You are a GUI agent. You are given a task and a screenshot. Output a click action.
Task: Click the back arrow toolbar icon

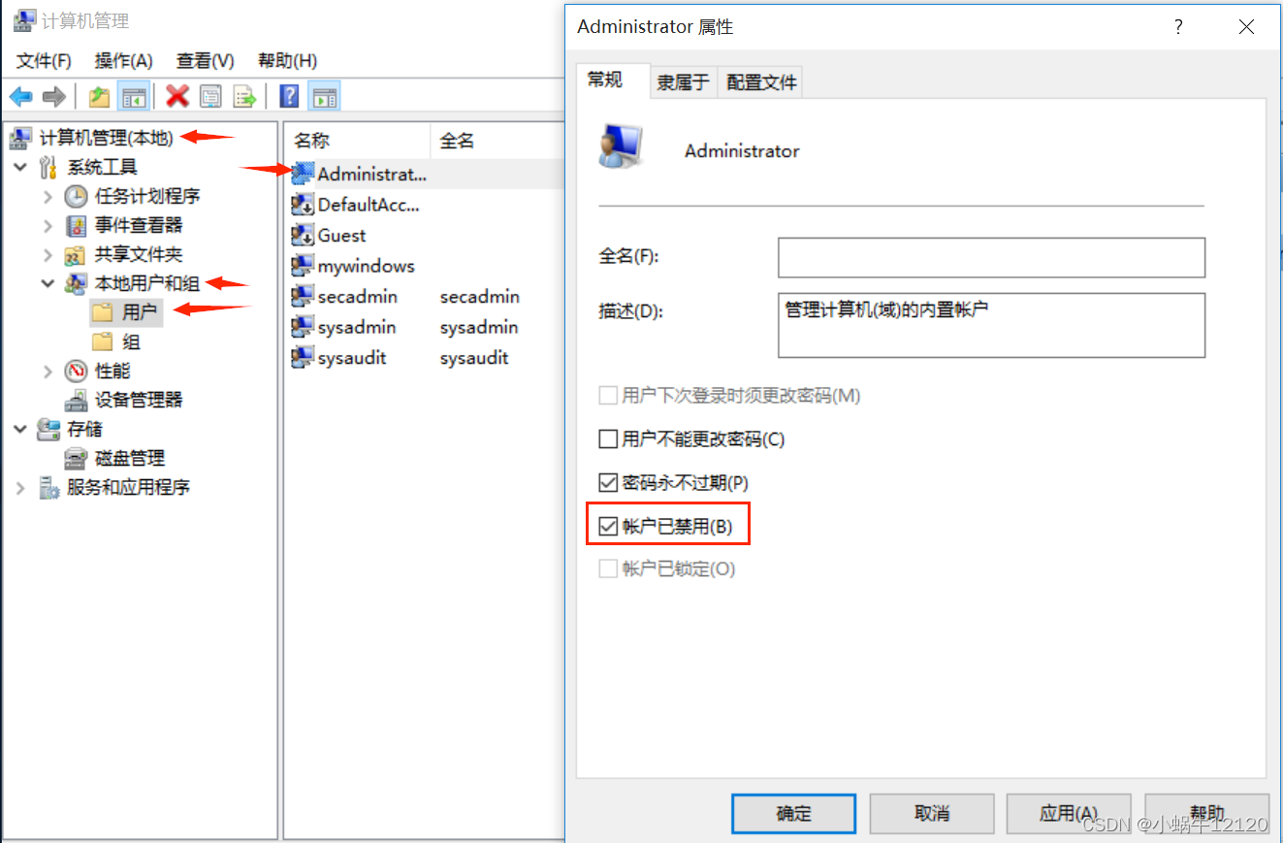(21, 96)
